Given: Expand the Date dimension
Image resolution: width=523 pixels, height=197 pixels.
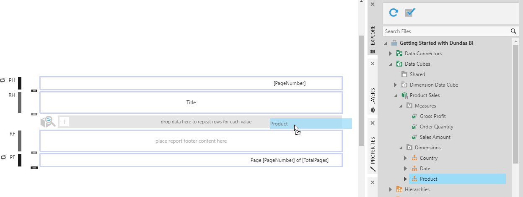Looking at the screenshot, I should (x=405, y=169).
